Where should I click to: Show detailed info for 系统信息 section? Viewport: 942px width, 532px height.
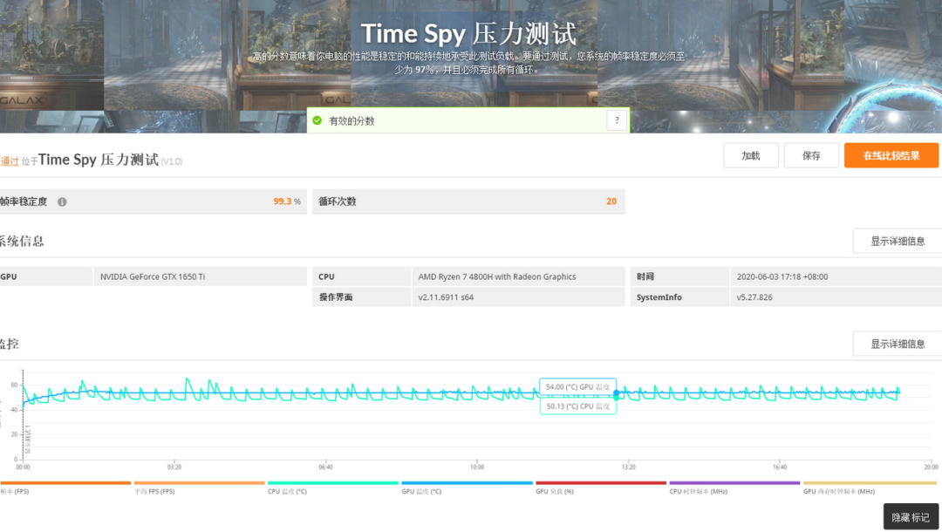[898, 241]
